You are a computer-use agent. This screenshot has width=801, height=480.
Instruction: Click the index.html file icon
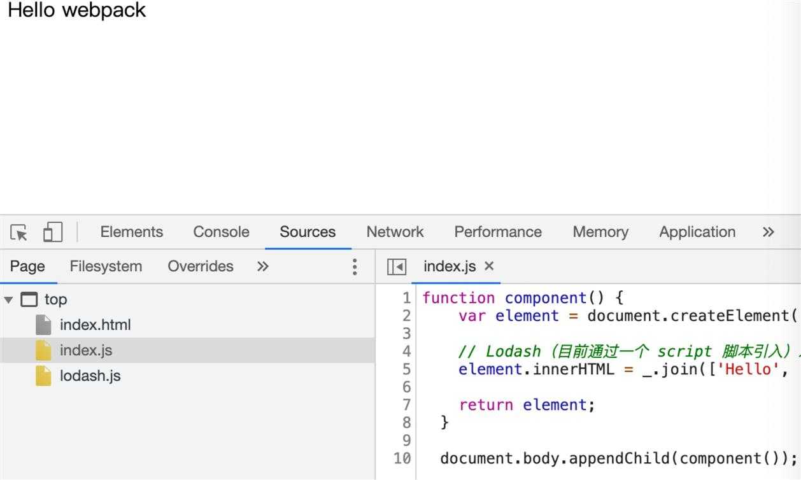43,325
